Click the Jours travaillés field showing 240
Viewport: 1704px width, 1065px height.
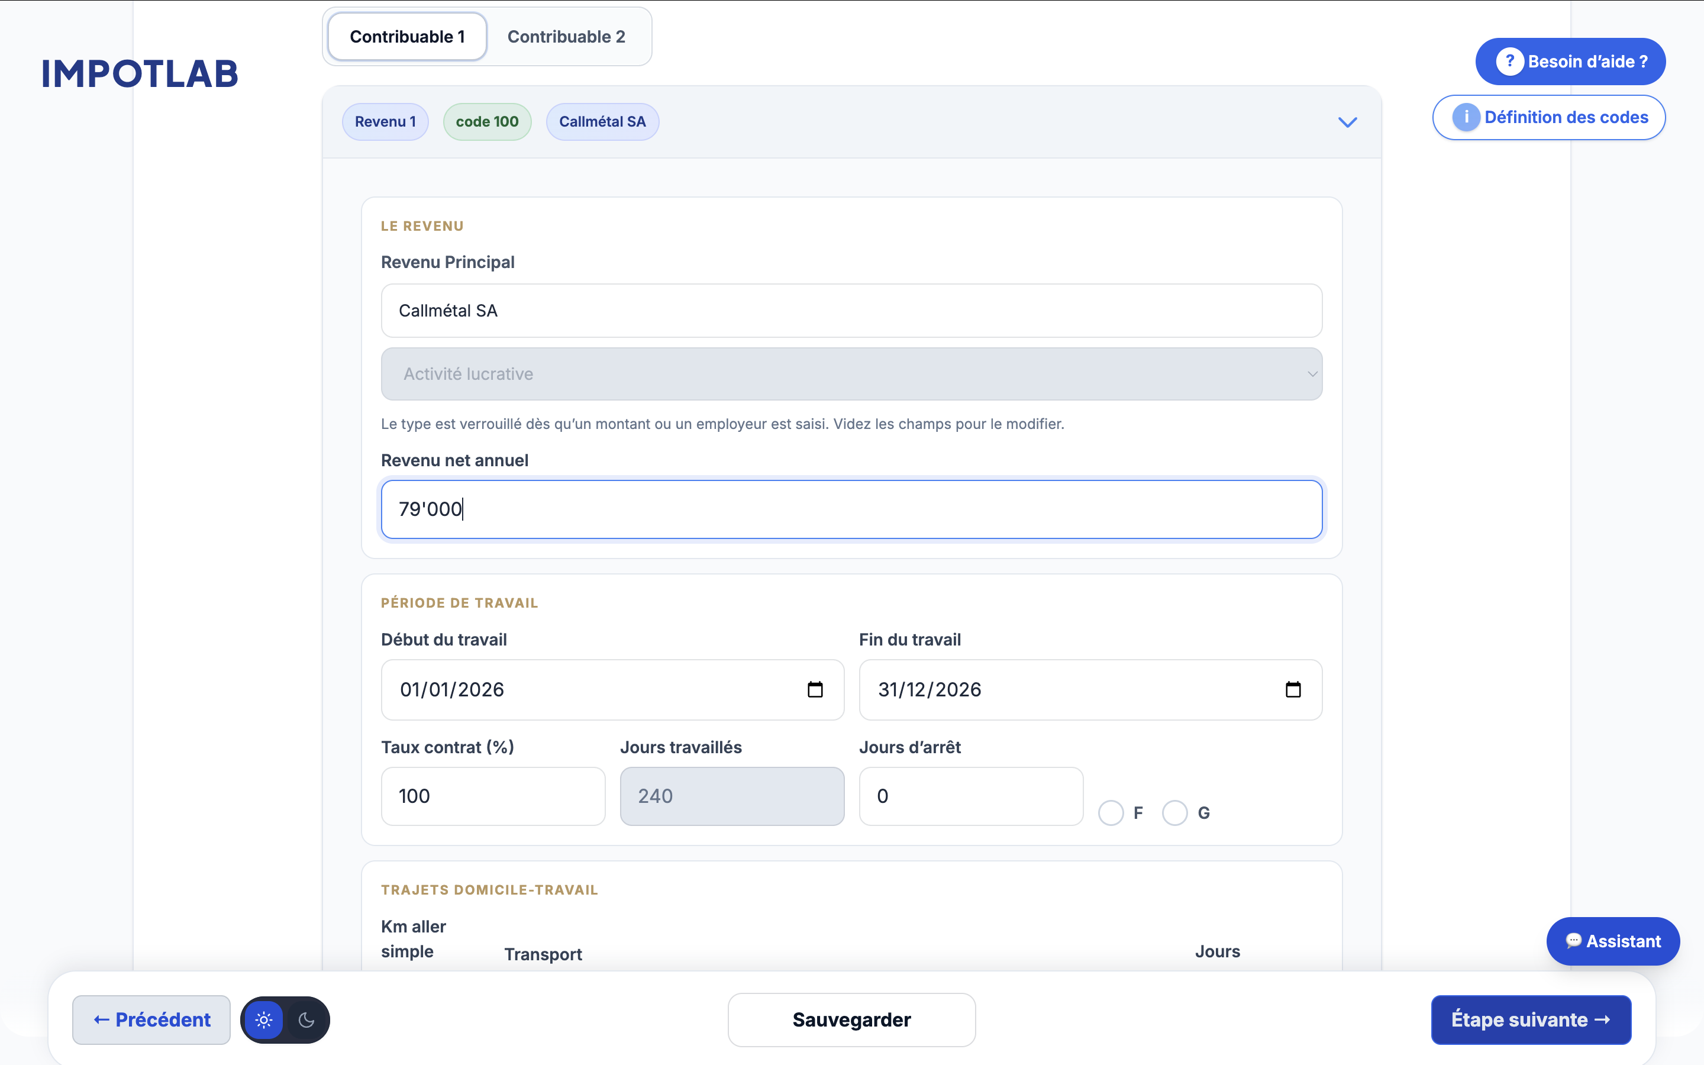click(731, 796)
